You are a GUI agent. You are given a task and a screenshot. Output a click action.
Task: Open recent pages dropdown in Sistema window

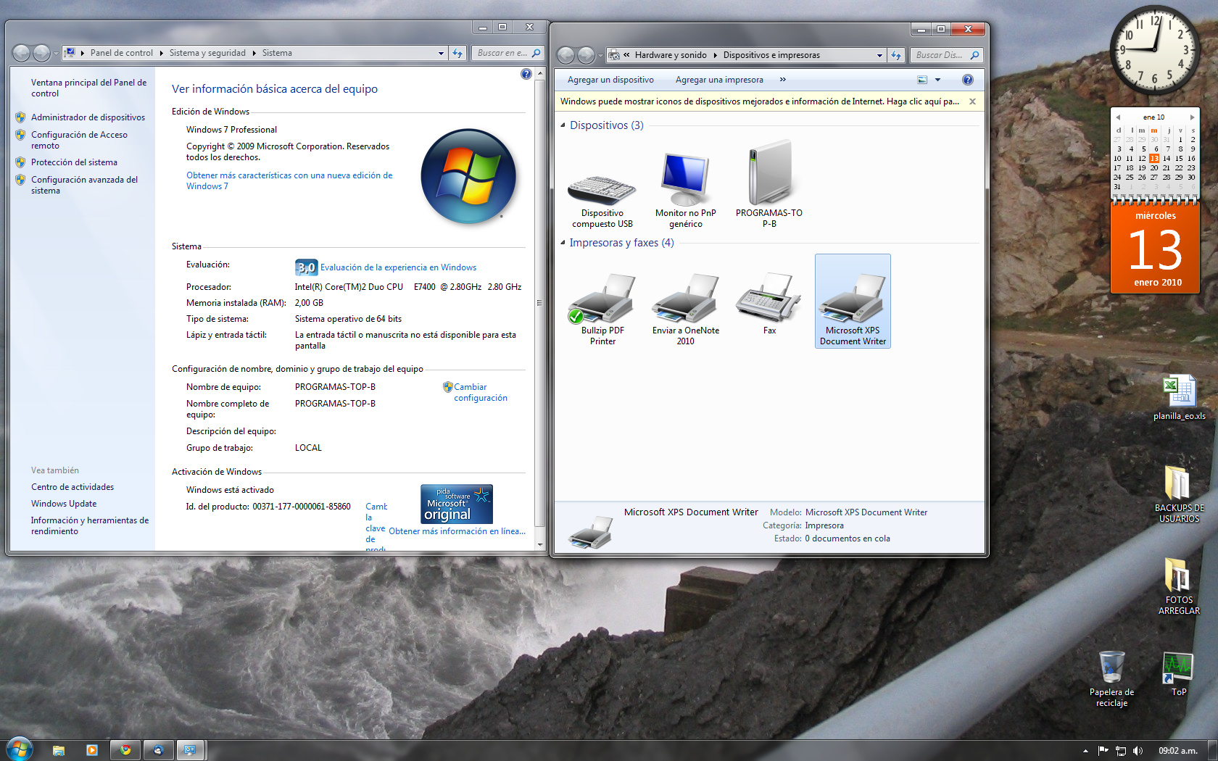[x=56, y=53]
